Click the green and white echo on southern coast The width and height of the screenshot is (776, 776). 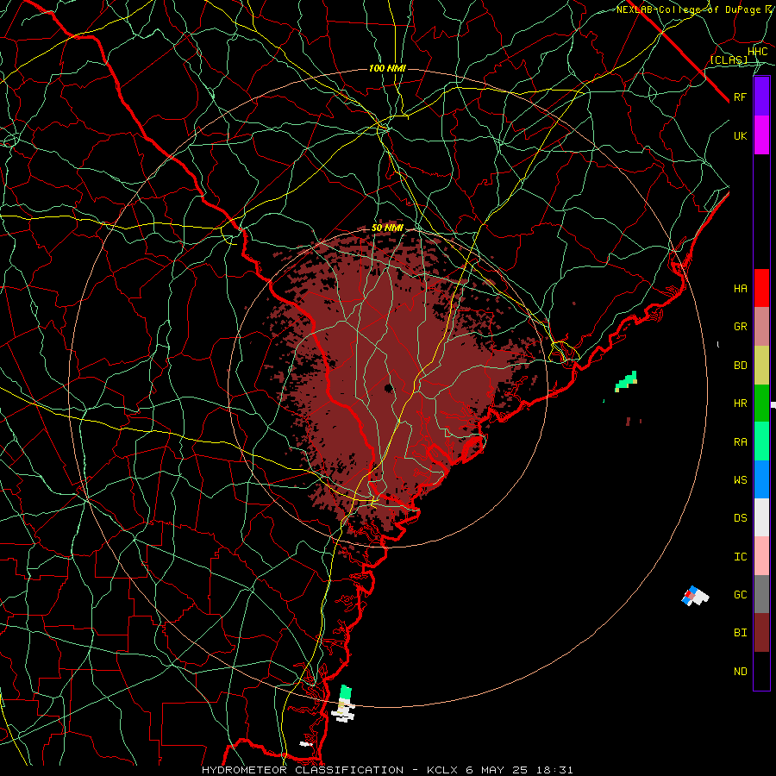tap(344, 704)
